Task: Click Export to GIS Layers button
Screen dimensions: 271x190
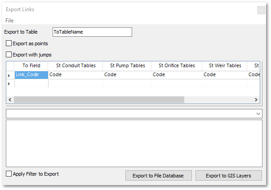Action: (x=228, y=176)
